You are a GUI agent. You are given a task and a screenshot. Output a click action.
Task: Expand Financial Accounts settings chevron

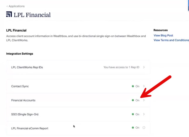(x=144, y=100)
